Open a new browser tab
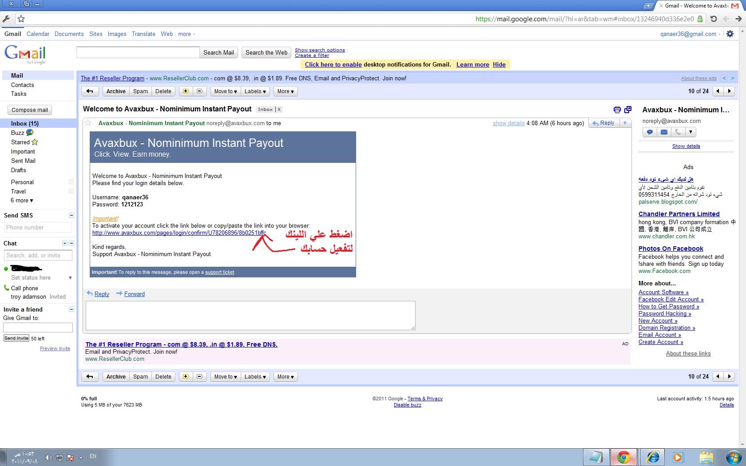The height and width of the screenshot is (466, 746). click(648, 5)
